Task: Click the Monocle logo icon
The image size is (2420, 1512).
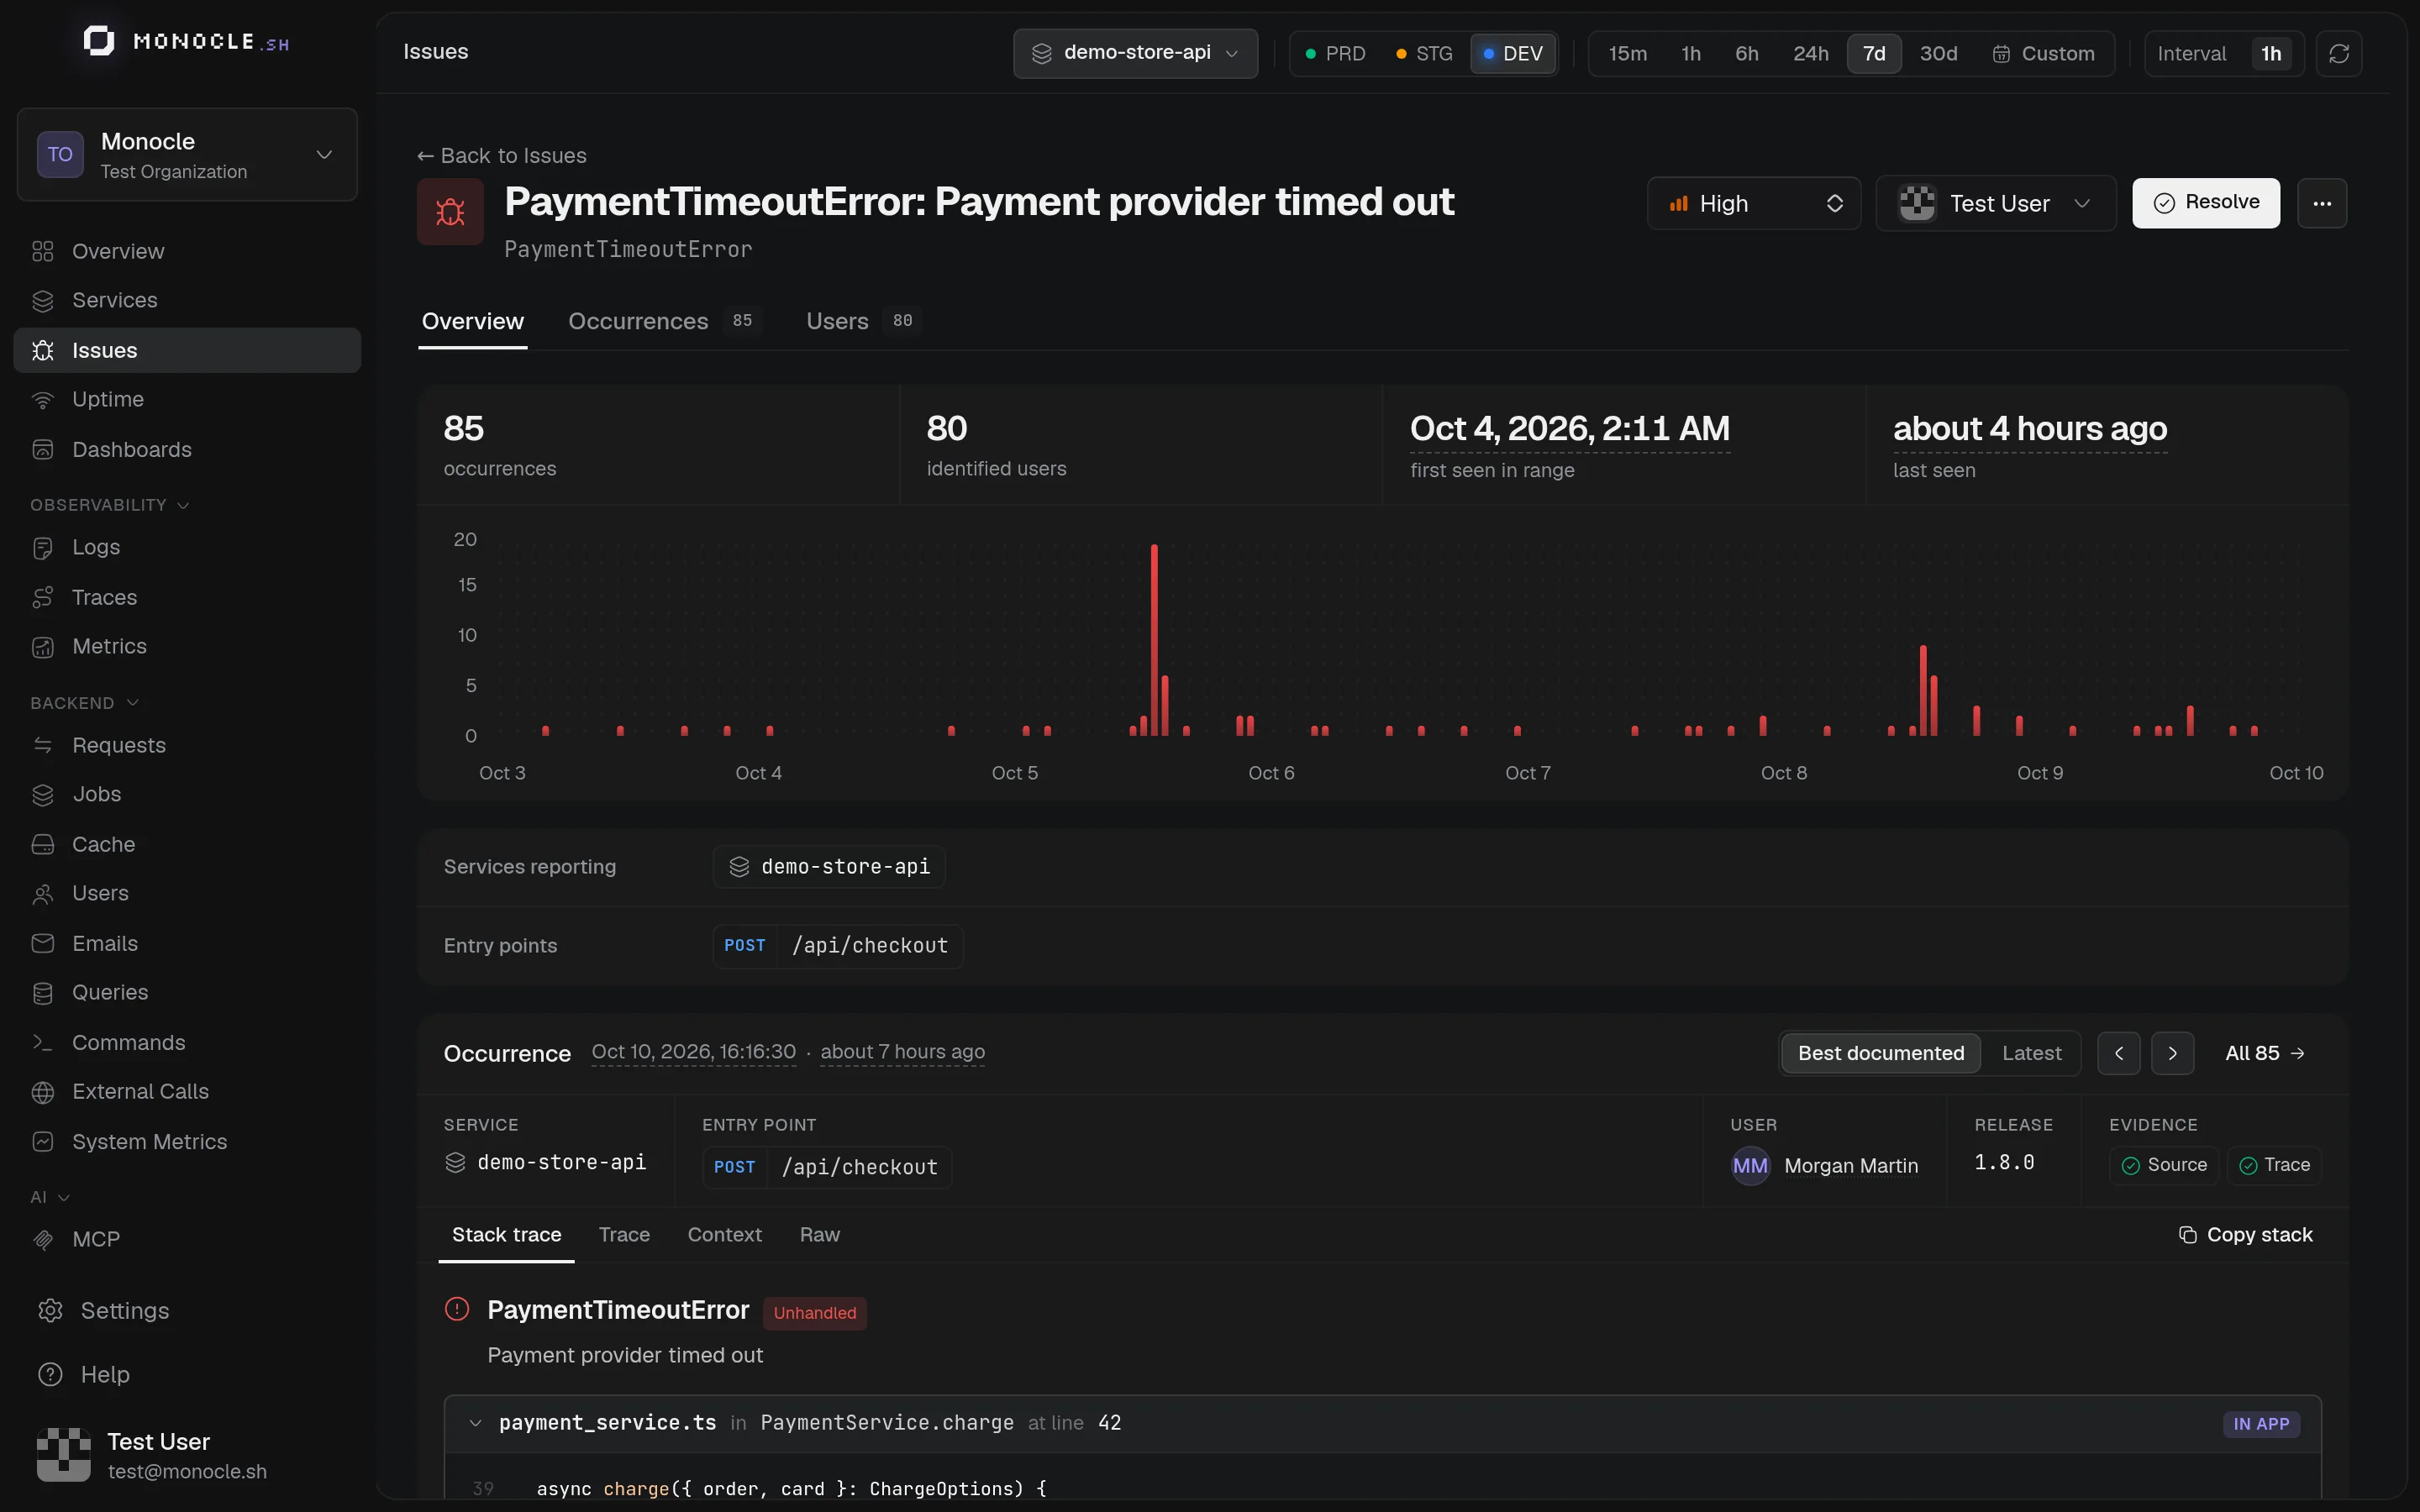Action: (98, 41)
